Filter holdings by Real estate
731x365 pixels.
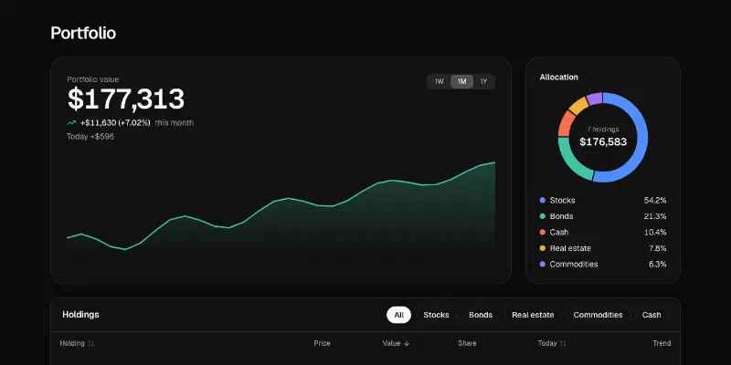pos(533,315)
